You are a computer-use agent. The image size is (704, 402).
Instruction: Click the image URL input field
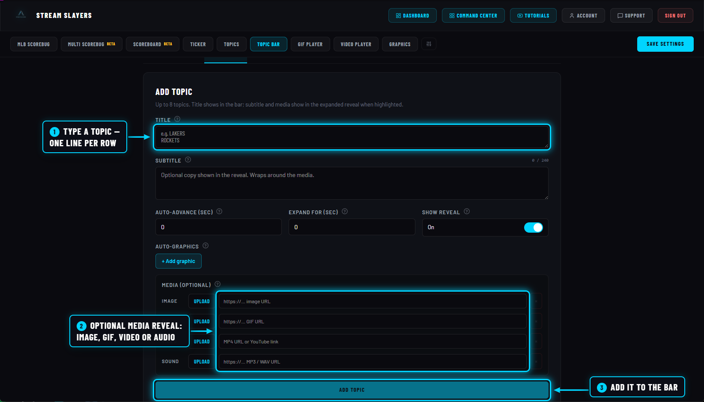[373, 301]
